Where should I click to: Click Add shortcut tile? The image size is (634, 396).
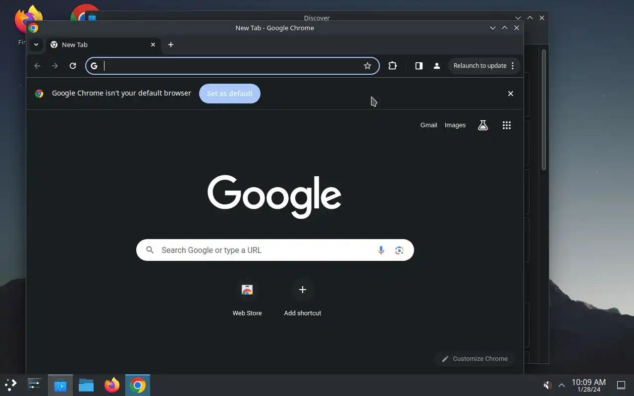point(303,298)
